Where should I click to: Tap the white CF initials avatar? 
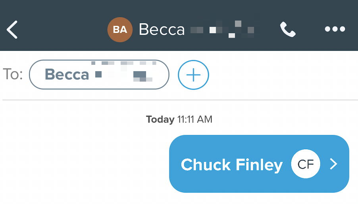click(306, 164)
